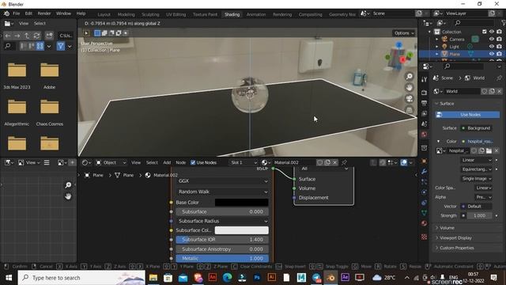The image size is (506, 285).
Task: Open the node editor Add menu
Action: (167, 162)
